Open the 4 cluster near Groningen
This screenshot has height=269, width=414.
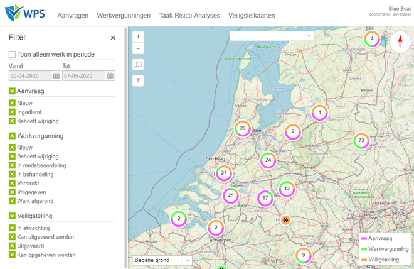pos(372,38)
